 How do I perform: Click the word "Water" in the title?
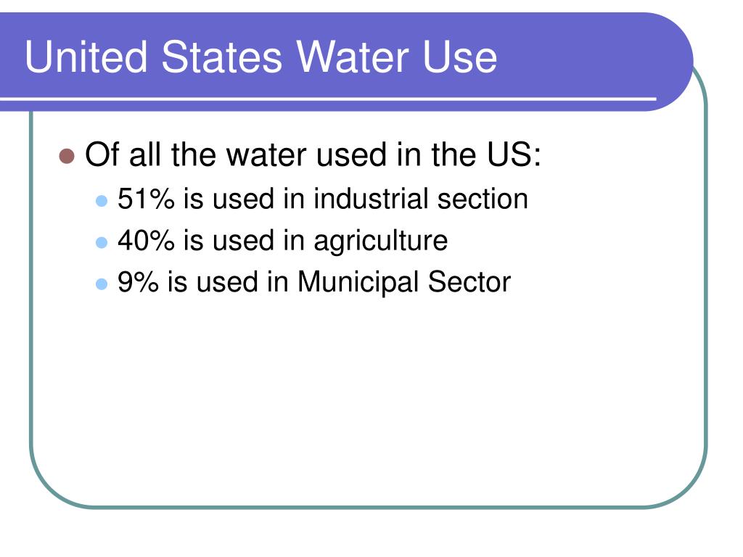353,57
